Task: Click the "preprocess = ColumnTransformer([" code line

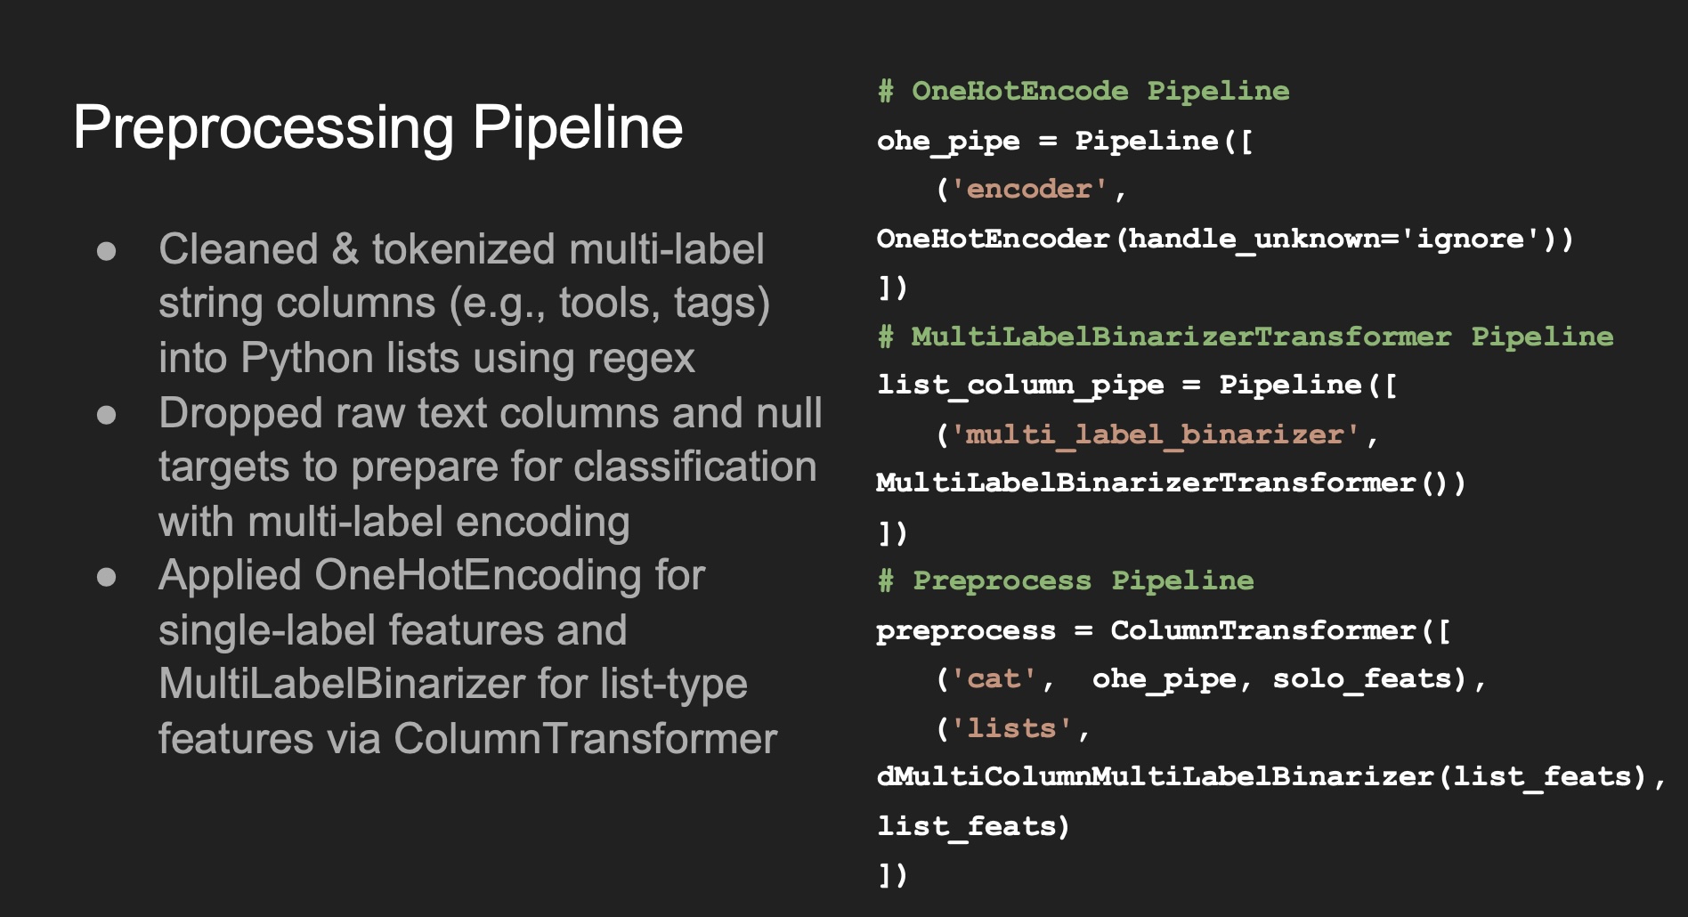Action: pyautogui.click(x=1163, y=630)
